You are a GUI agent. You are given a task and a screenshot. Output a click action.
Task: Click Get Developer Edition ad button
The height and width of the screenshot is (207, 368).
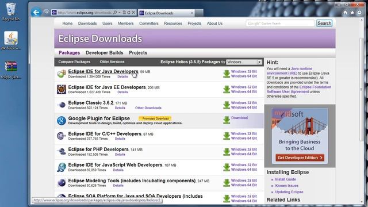(300, 158)
